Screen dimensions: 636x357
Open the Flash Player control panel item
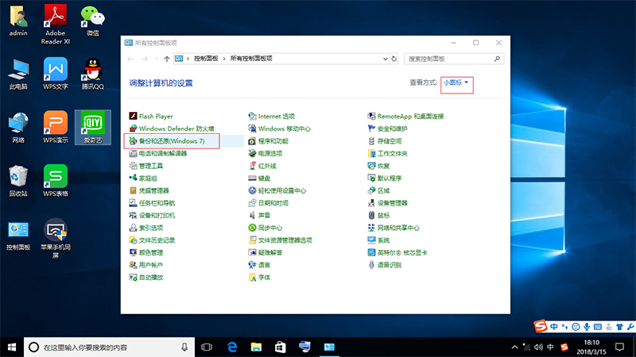(x=151, y=116)
